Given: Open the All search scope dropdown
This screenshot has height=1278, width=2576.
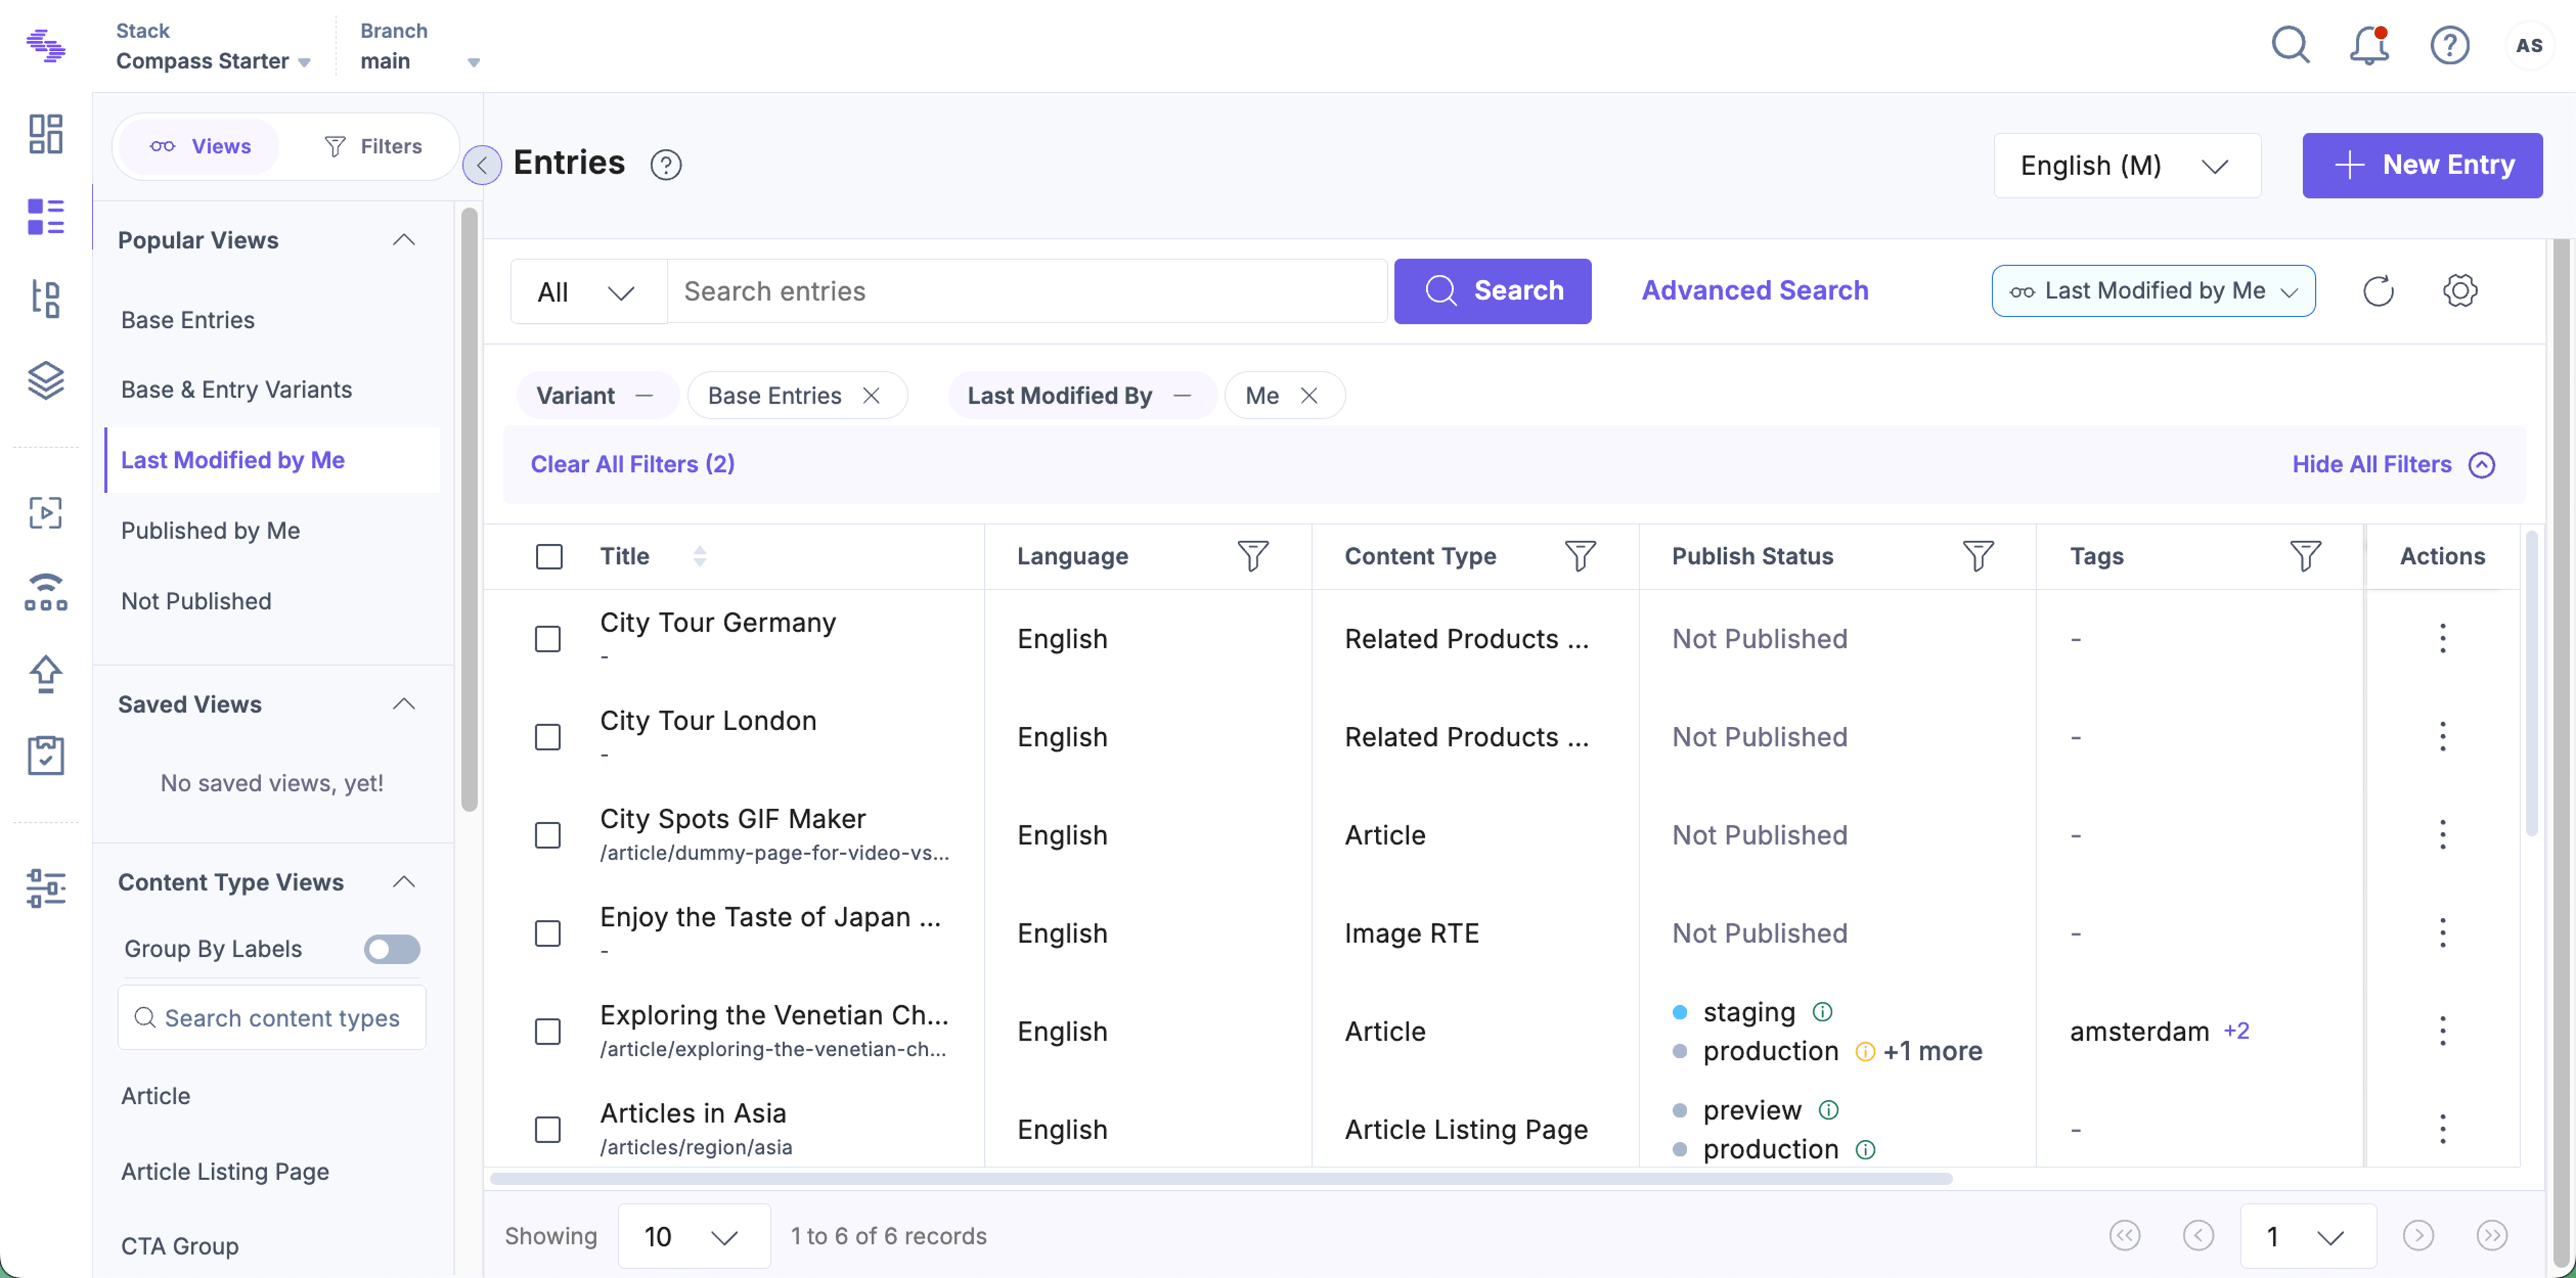Looking at the screenshot, I should click(x=588, y=292).
